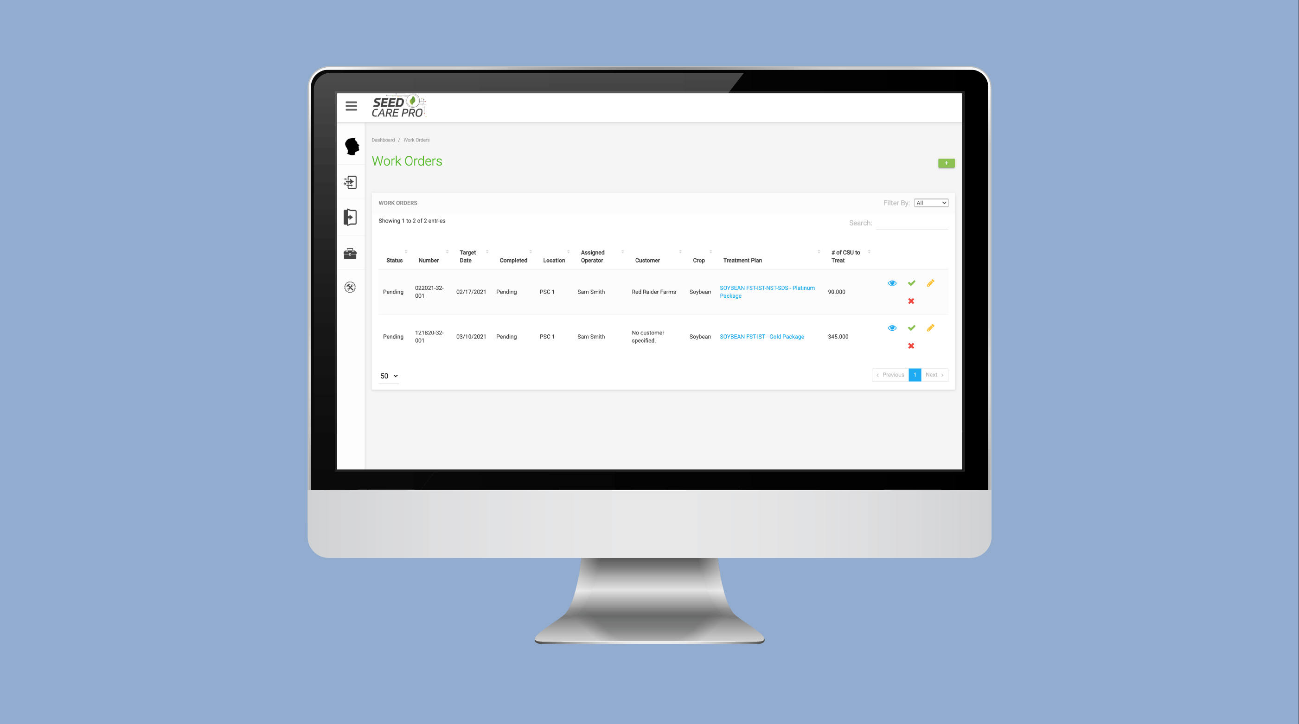The width and height of the screenshot is (1299, 724).
Task: Click red X icon to delete second work order
Action: point(910,346)
